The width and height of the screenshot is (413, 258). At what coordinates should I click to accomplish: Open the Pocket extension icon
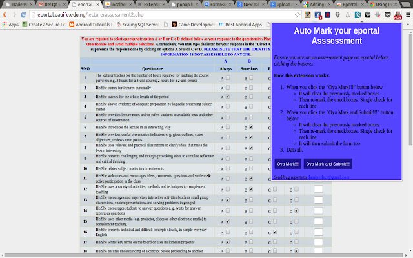click(388, 15)
